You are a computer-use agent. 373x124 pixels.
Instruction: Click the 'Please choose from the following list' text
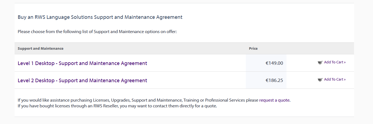97,32
